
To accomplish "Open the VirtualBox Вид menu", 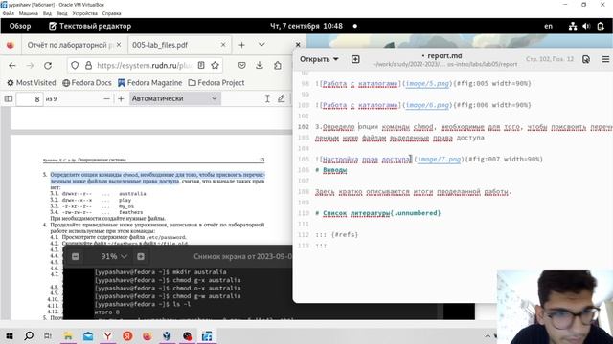I will 47,13.
